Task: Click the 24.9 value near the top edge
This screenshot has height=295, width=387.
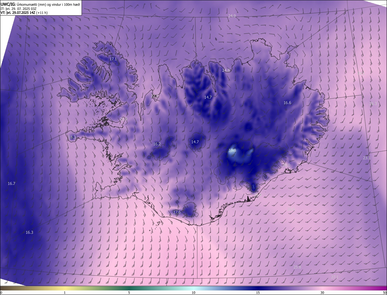Action: [x=232, y=16]
